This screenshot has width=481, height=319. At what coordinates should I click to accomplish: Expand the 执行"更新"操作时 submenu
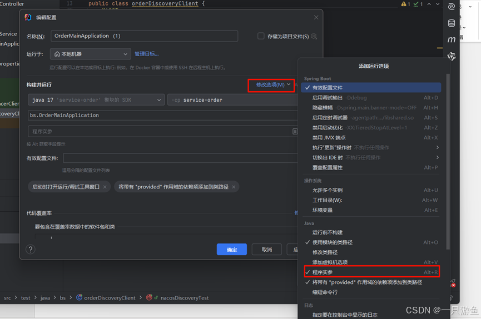(x=371, y=147)
